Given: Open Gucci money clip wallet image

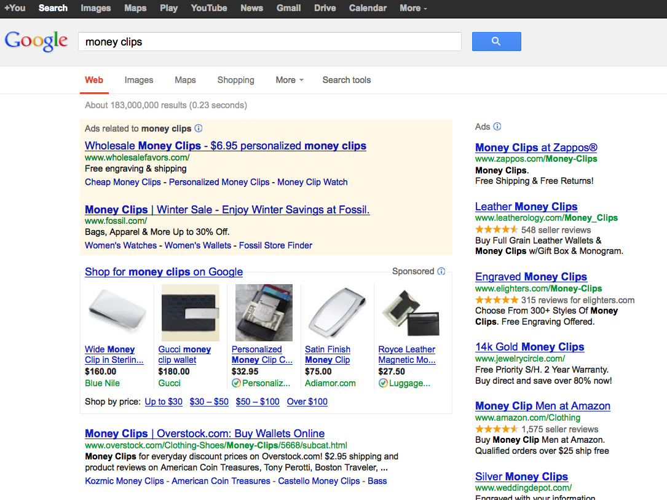Looking at the screenshot, I should pos(191,313).
